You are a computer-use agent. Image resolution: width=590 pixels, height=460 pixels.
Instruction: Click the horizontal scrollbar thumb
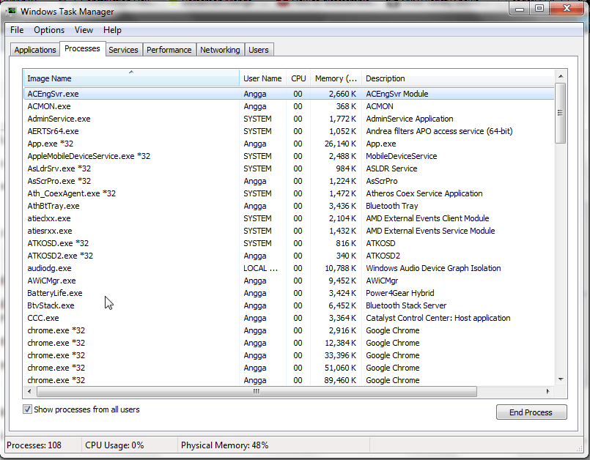(257, 392)
